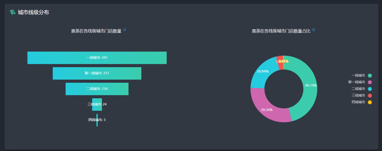Select the 二线城市: 154 funnel bar
This screenshot has height=151, width=382.
tap(97, 89)
